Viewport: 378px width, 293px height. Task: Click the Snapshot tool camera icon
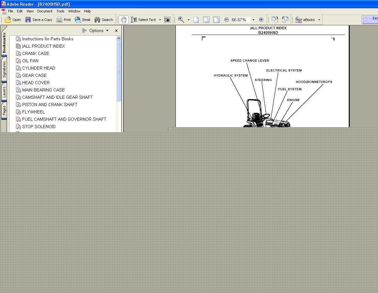tap(167, 20)
